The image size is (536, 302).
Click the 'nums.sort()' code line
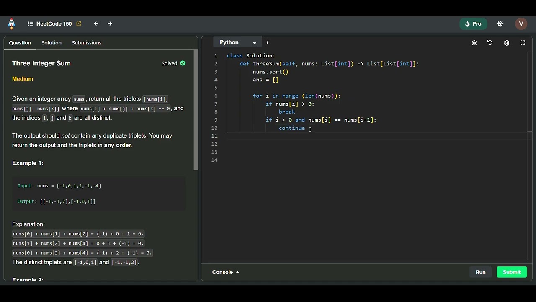point(271,72)
